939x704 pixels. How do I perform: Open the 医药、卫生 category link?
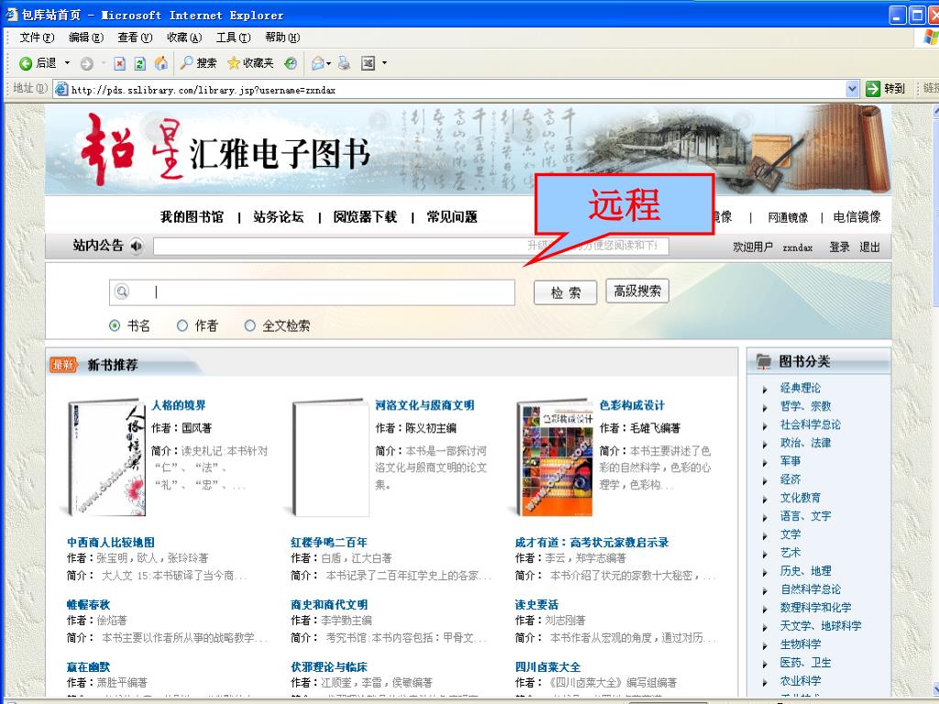805,663
